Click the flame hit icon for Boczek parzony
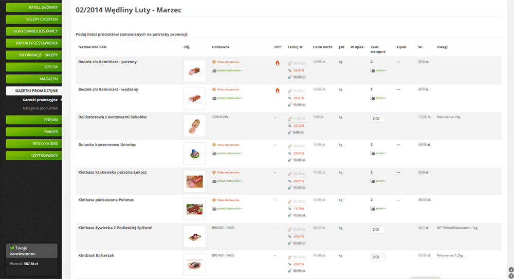This screenshot has height=279, width=514. pos(278,63)
